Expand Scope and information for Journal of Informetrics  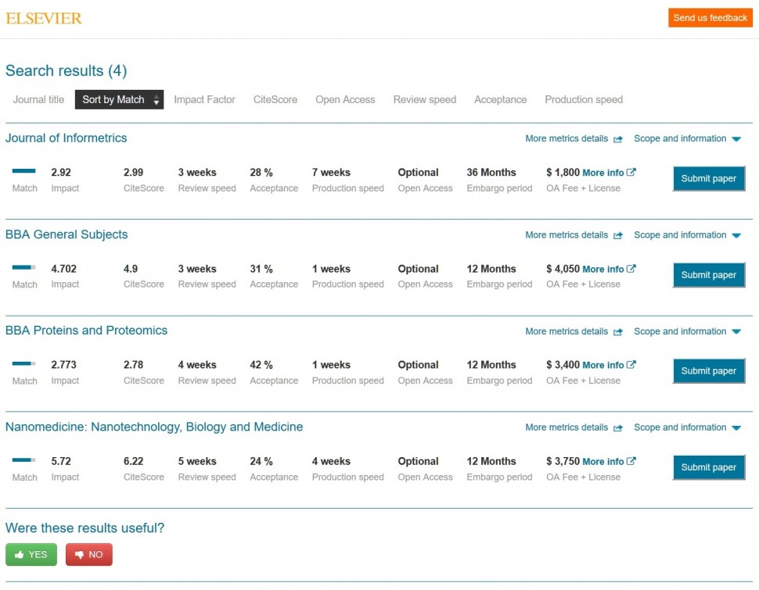tap(687, 139)
